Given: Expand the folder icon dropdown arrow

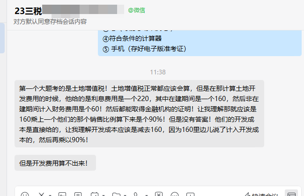Looking at the screenshot, I should (125, 195).
